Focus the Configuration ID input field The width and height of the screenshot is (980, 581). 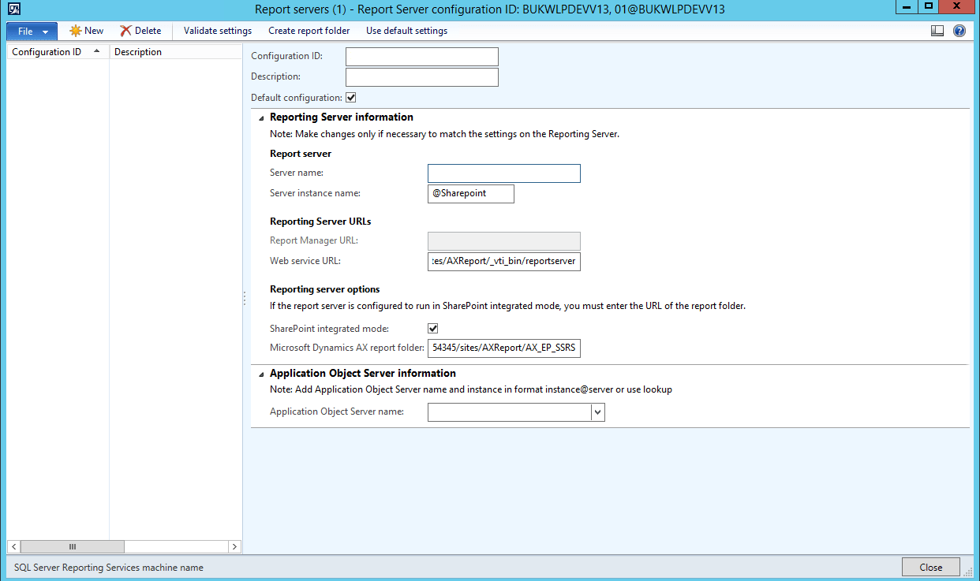(x=422, y=57)
